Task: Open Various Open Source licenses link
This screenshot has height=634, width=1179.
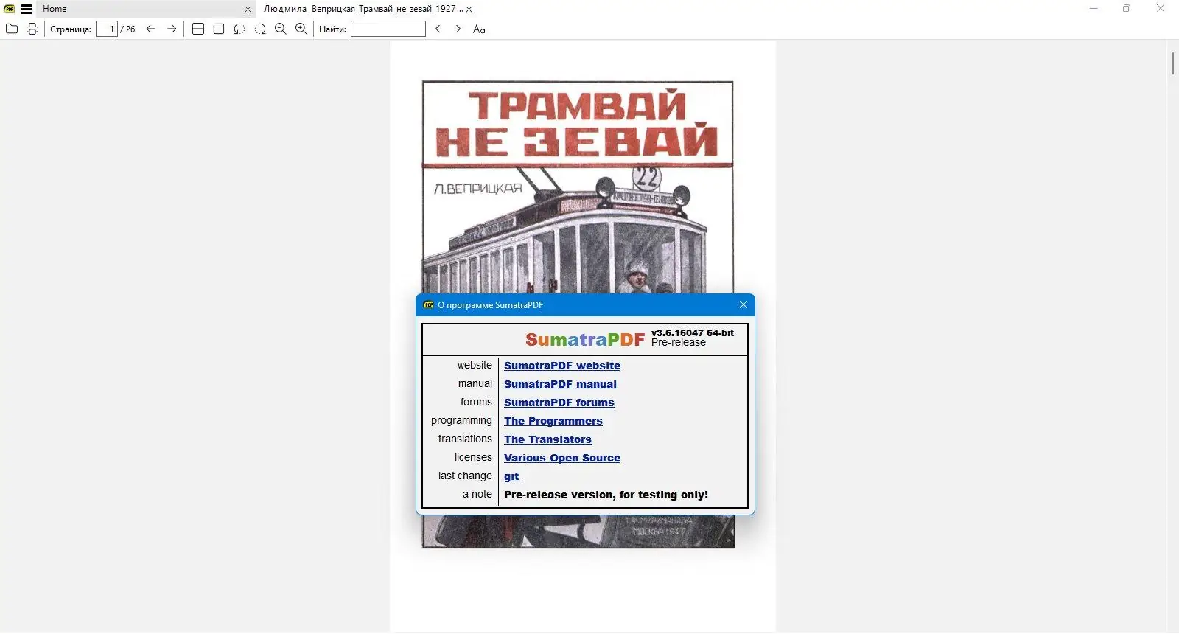Action: tap(562, 458)
